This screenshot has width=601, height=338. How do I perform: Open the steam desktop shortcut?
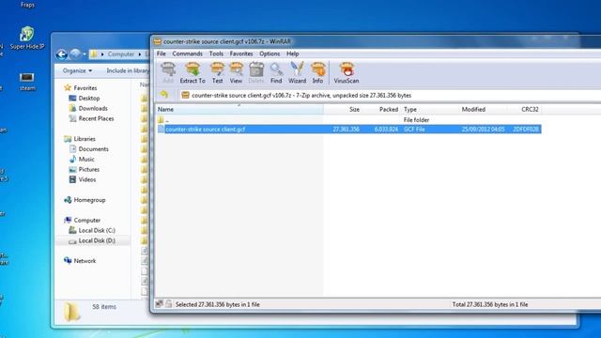point(27,82)
